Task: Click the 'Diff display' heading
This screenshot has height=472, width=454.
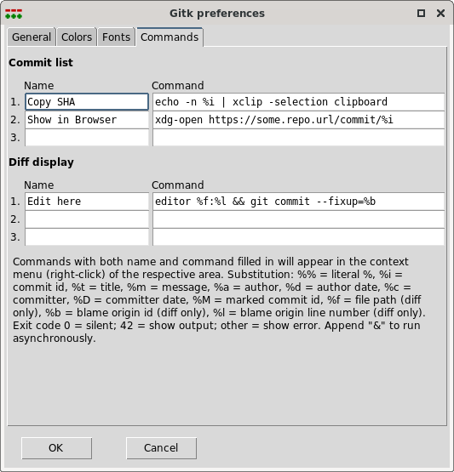Action: (x=41, y=162)
